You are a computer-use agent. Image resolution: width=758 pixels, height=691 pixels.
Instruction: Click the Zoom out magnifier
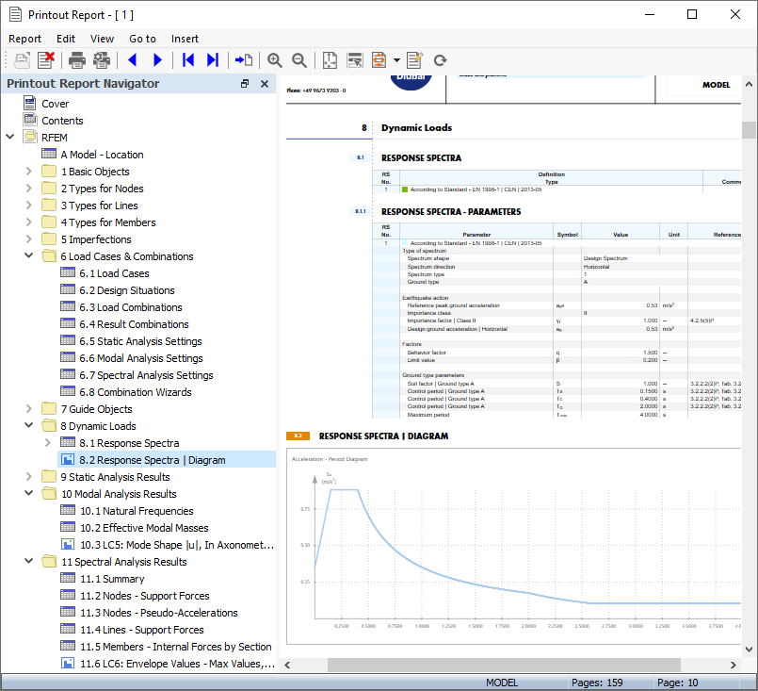coord(299,60)
